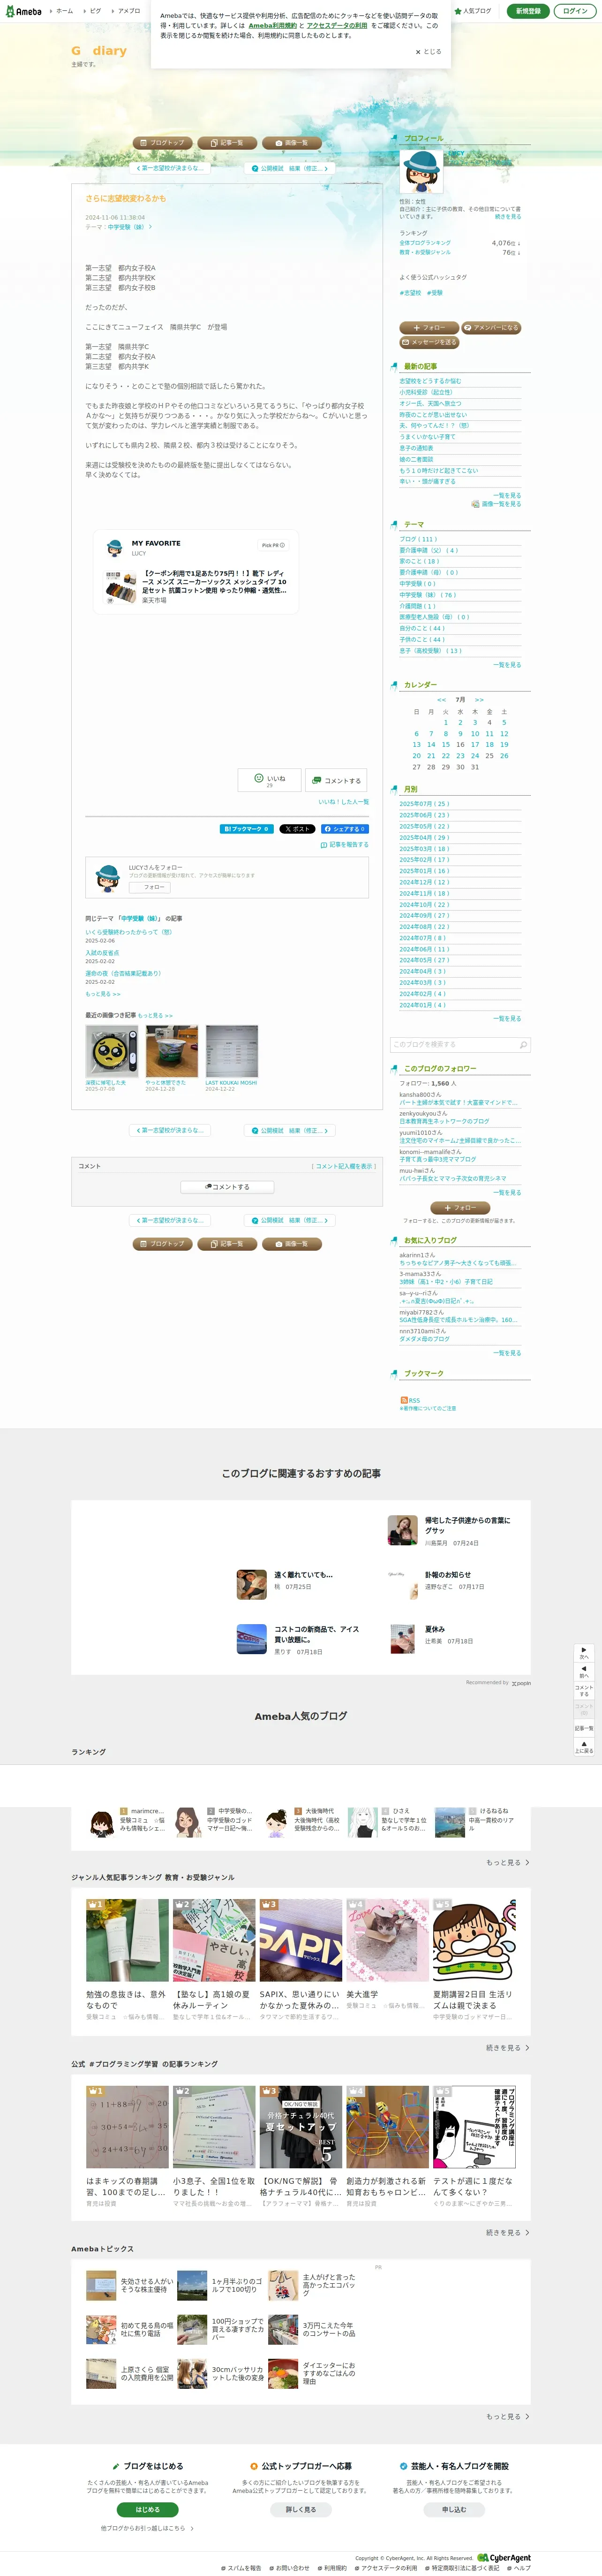Open the 2024年11月 ( 18 ) archive
Viewport: 602px width, 2576px height.
[x=424, y=893]
